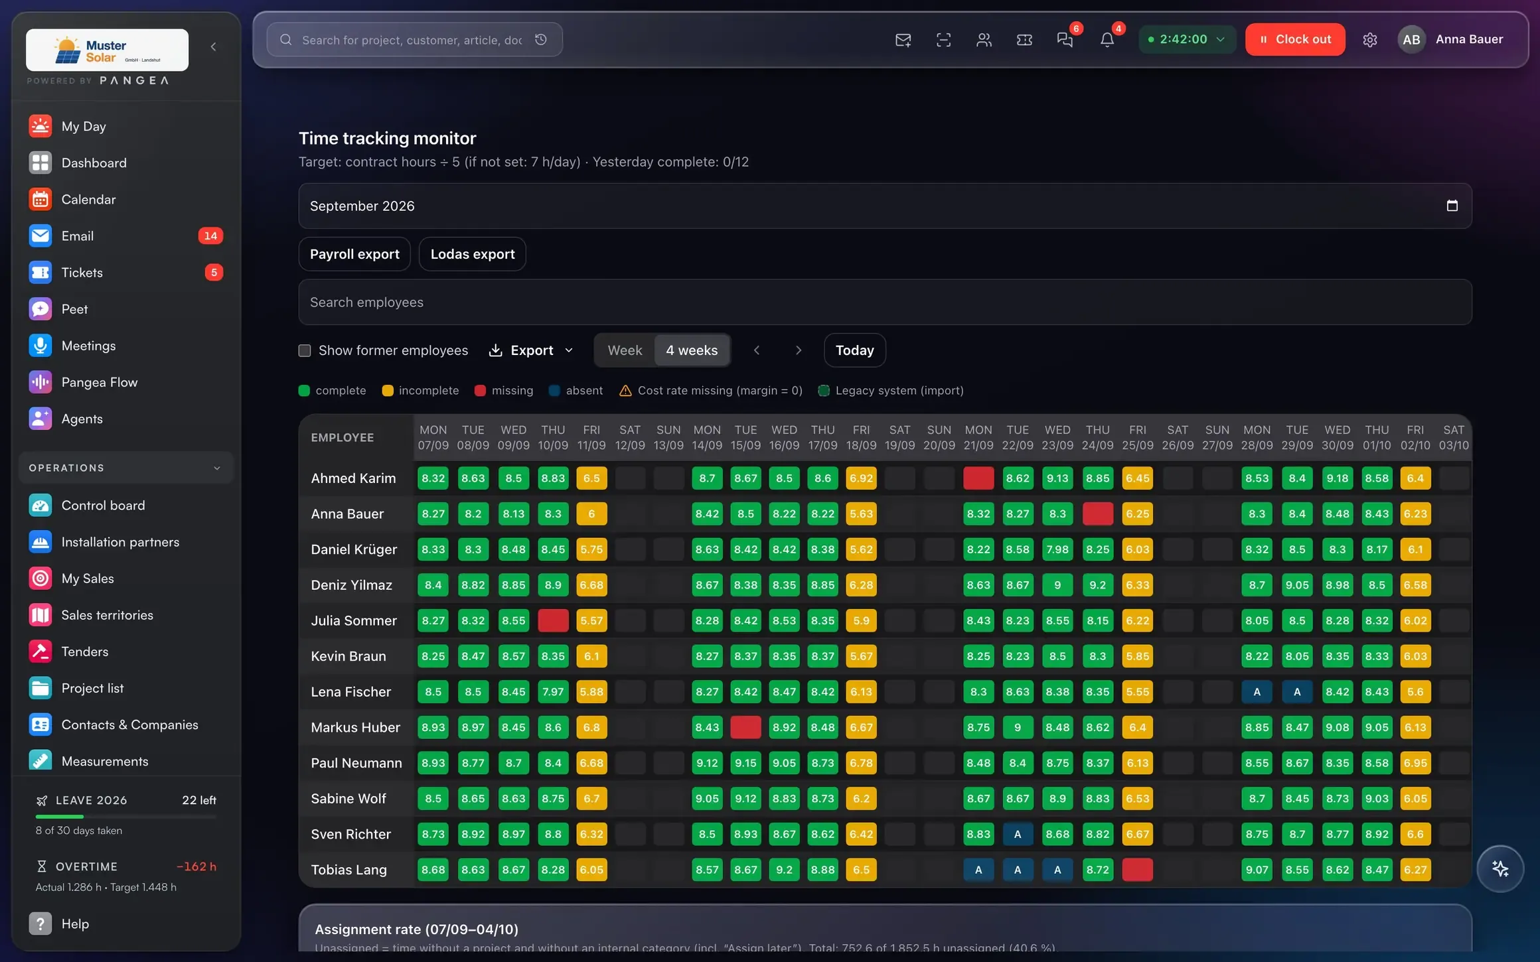The image size is (1540, 962).
Task: Switch view to 4 weeks
Action: click(x=692, y=350)
